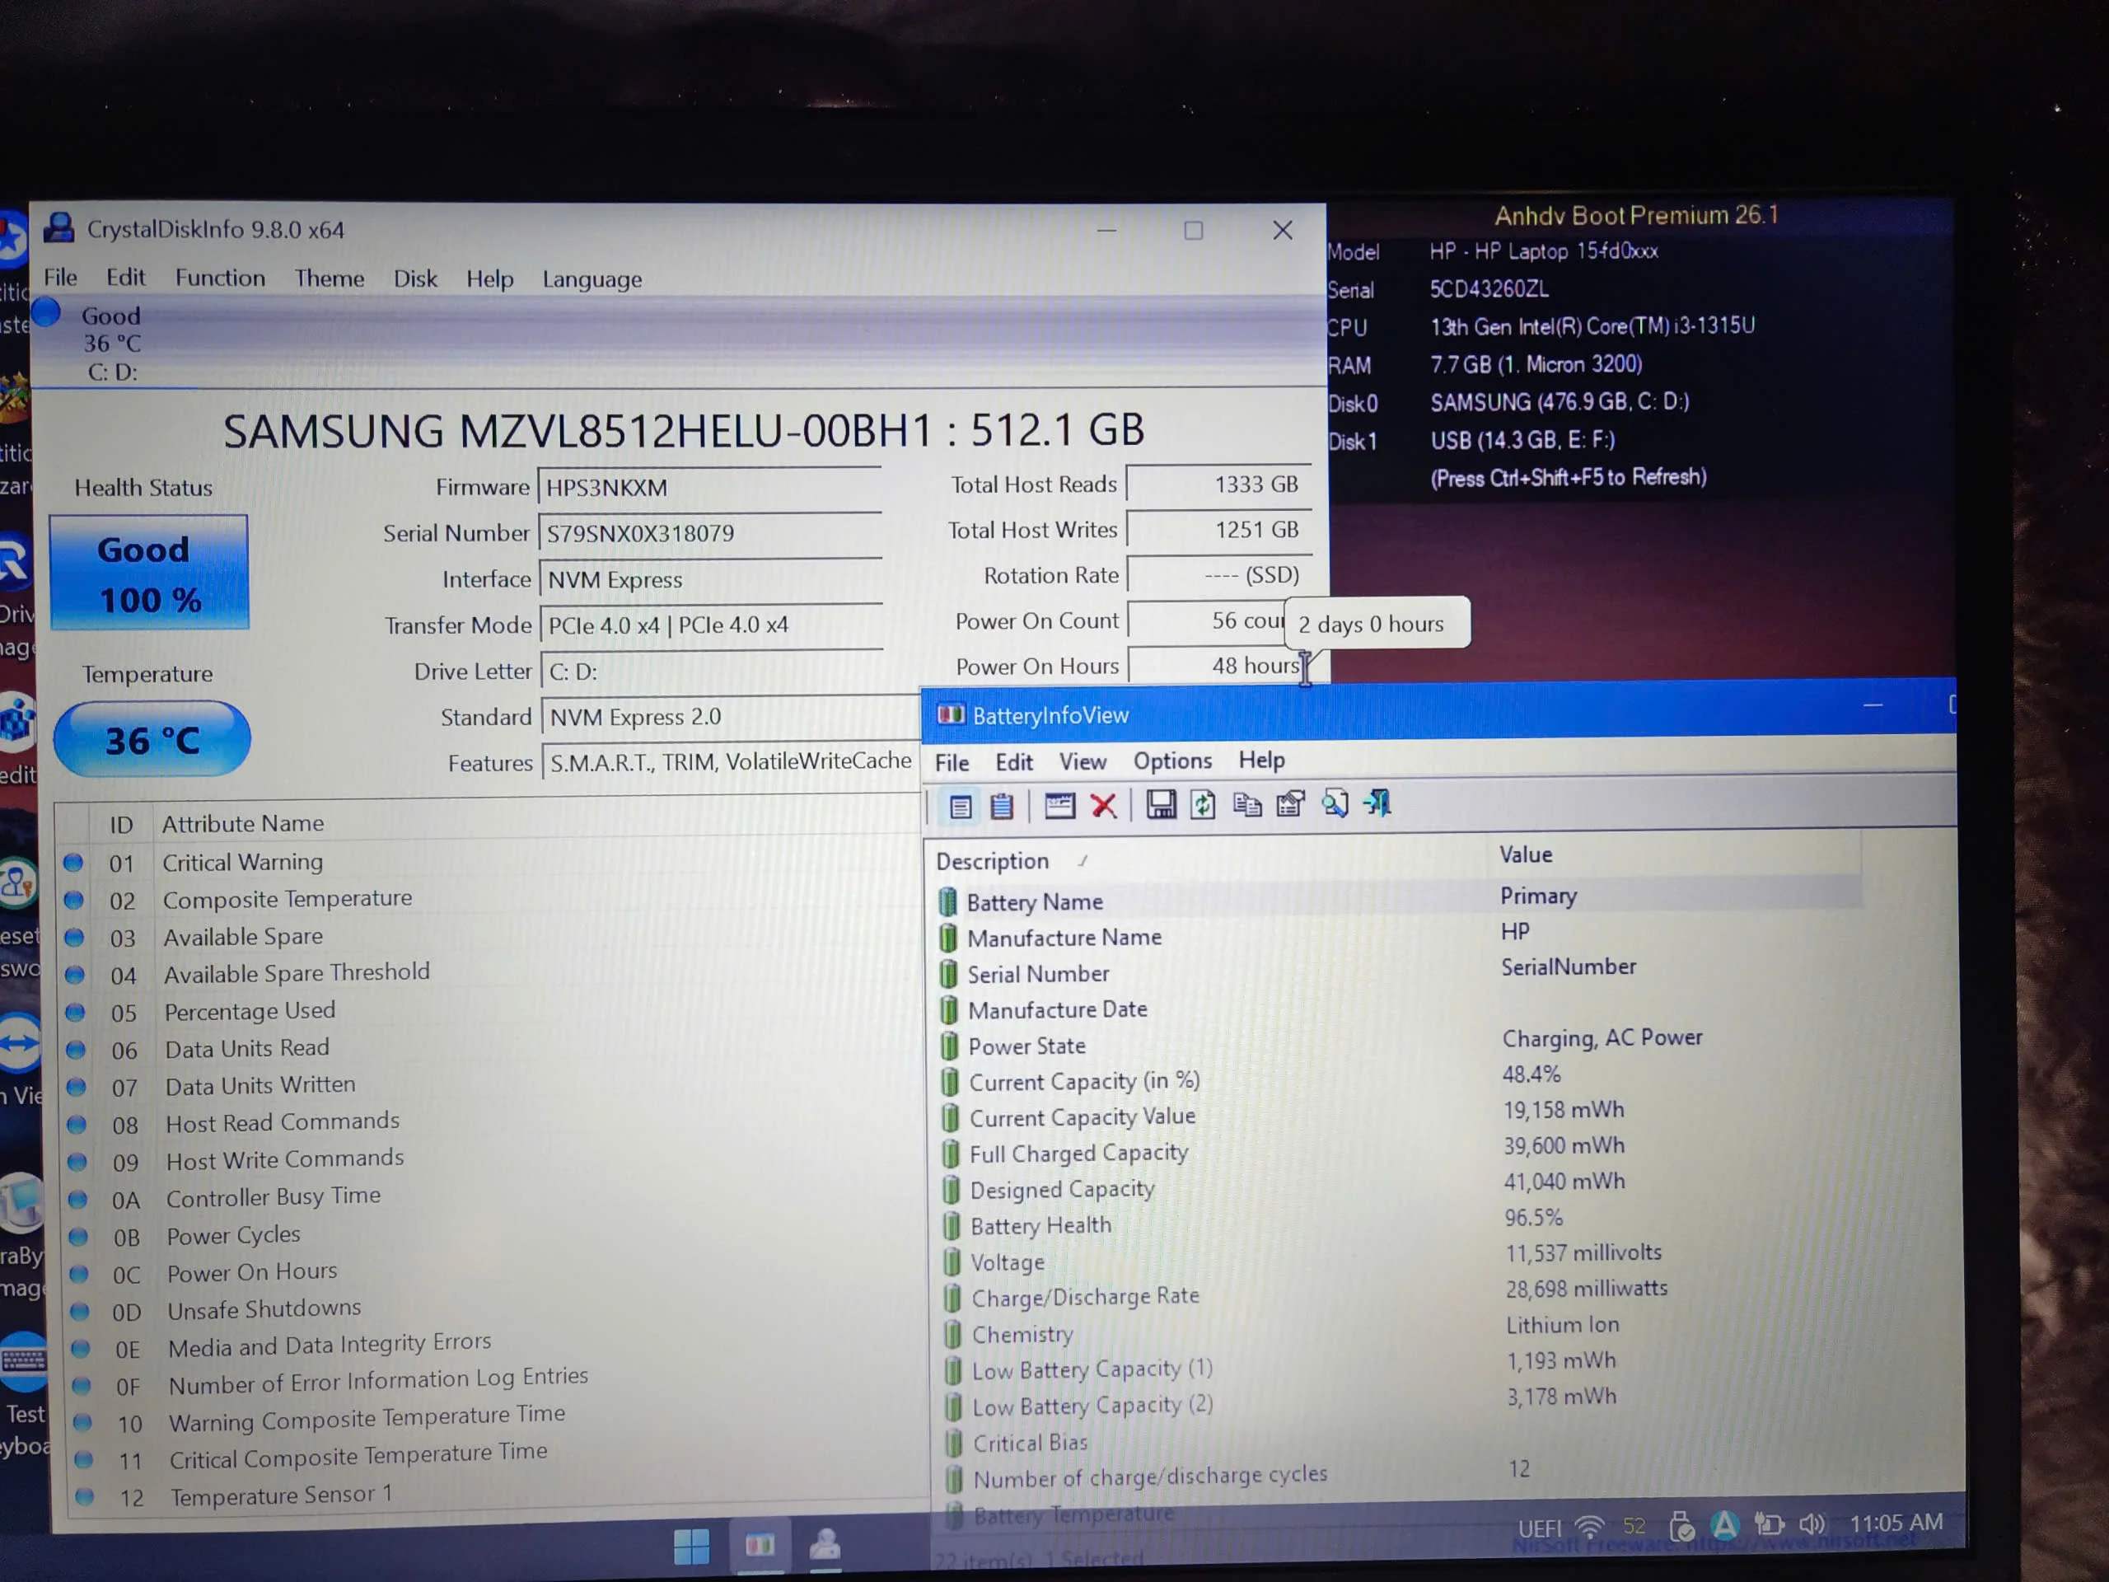Click the safely remove USB tray icon

1683,1527
